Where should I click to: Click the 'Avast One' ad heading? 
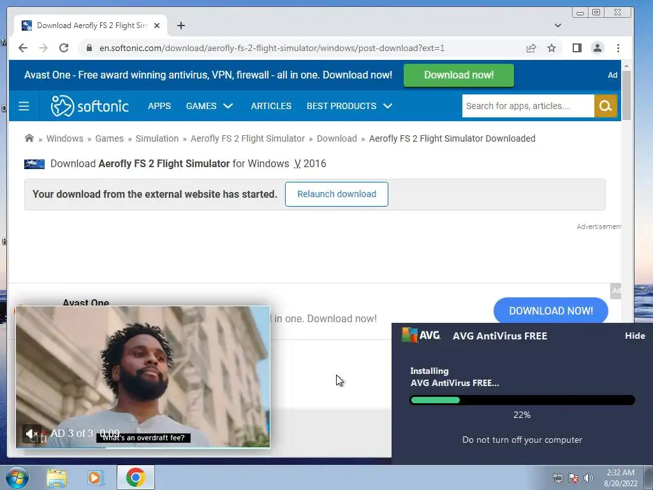point(86,303)
